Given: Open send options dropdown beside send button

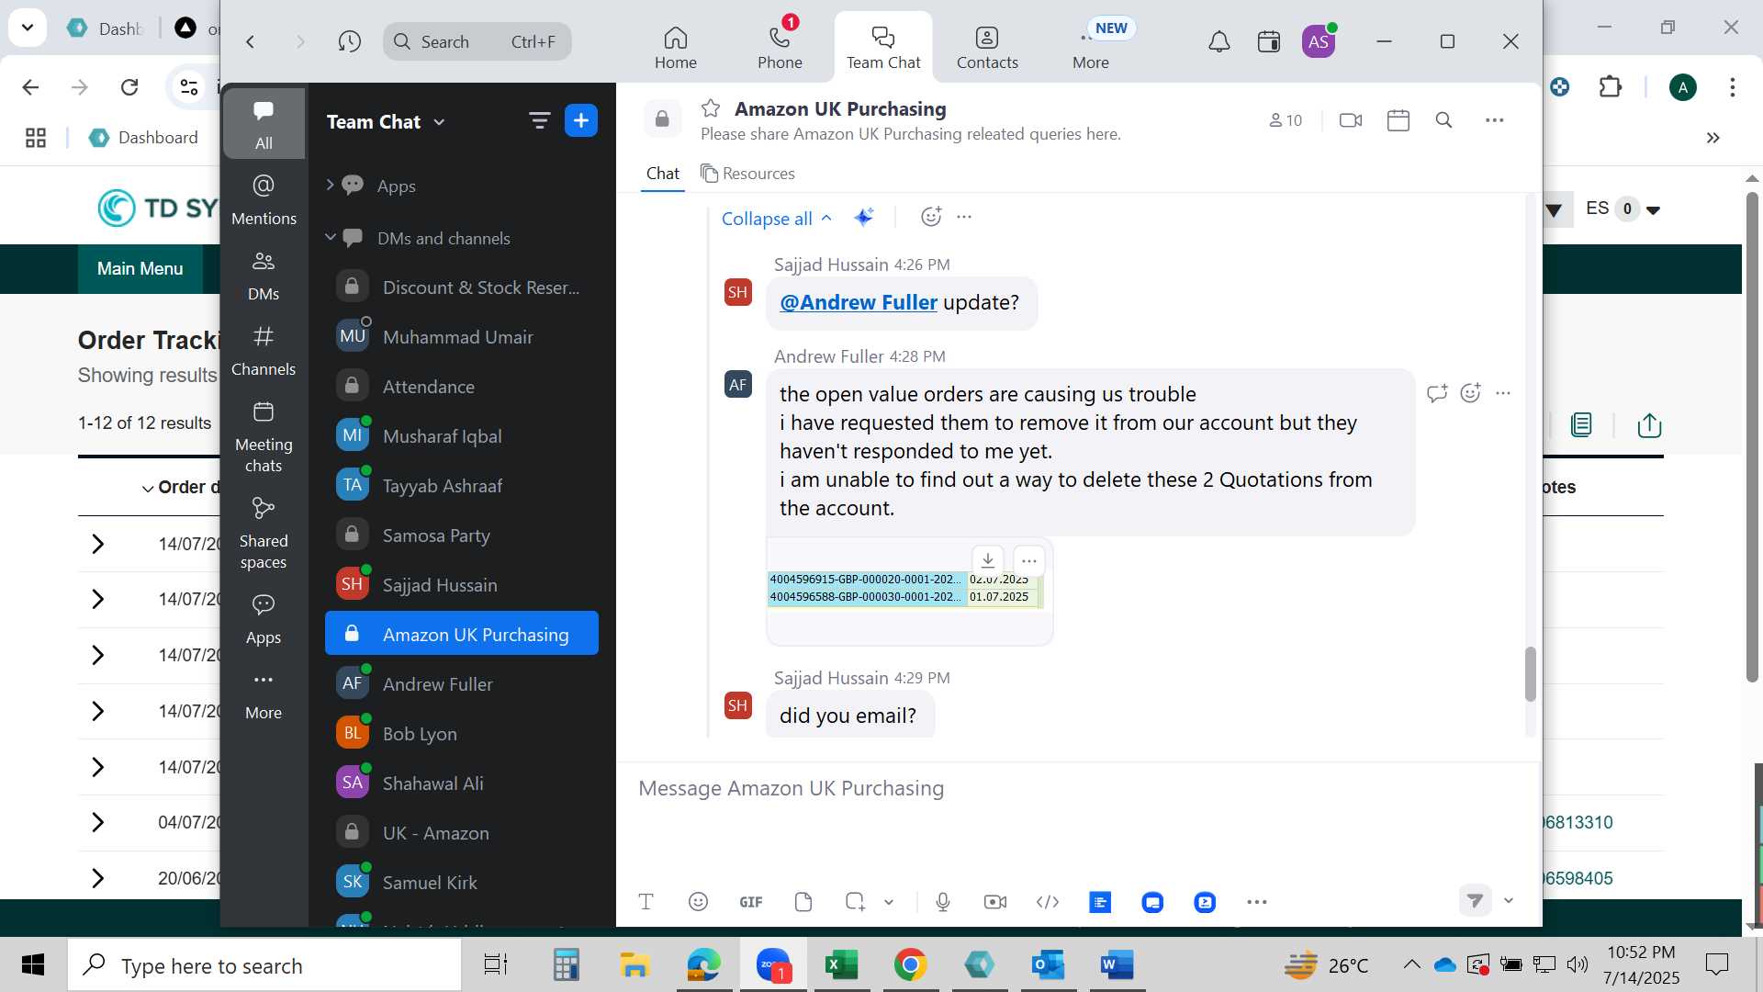Looking at the screenshot, I should pos(1509,901).
